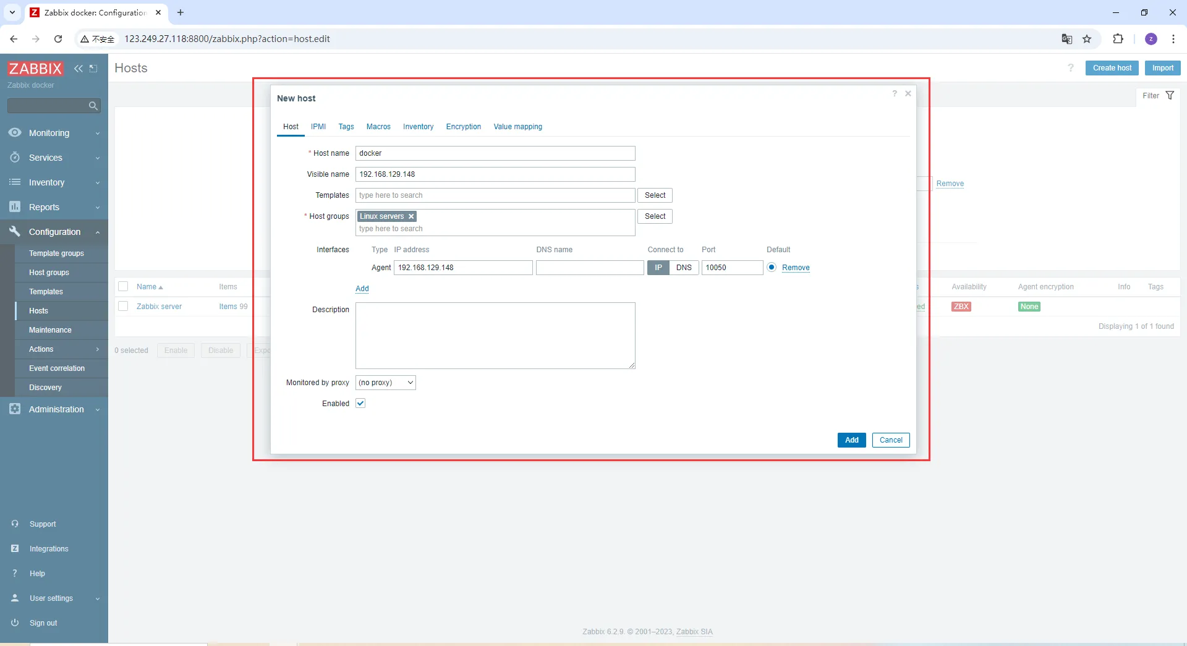Click the Create host button

[x=1112, y=68]
